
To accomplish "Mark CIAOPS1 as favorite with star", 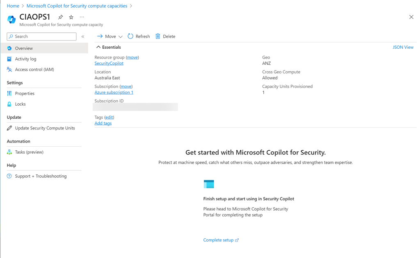I will point(71,17).
